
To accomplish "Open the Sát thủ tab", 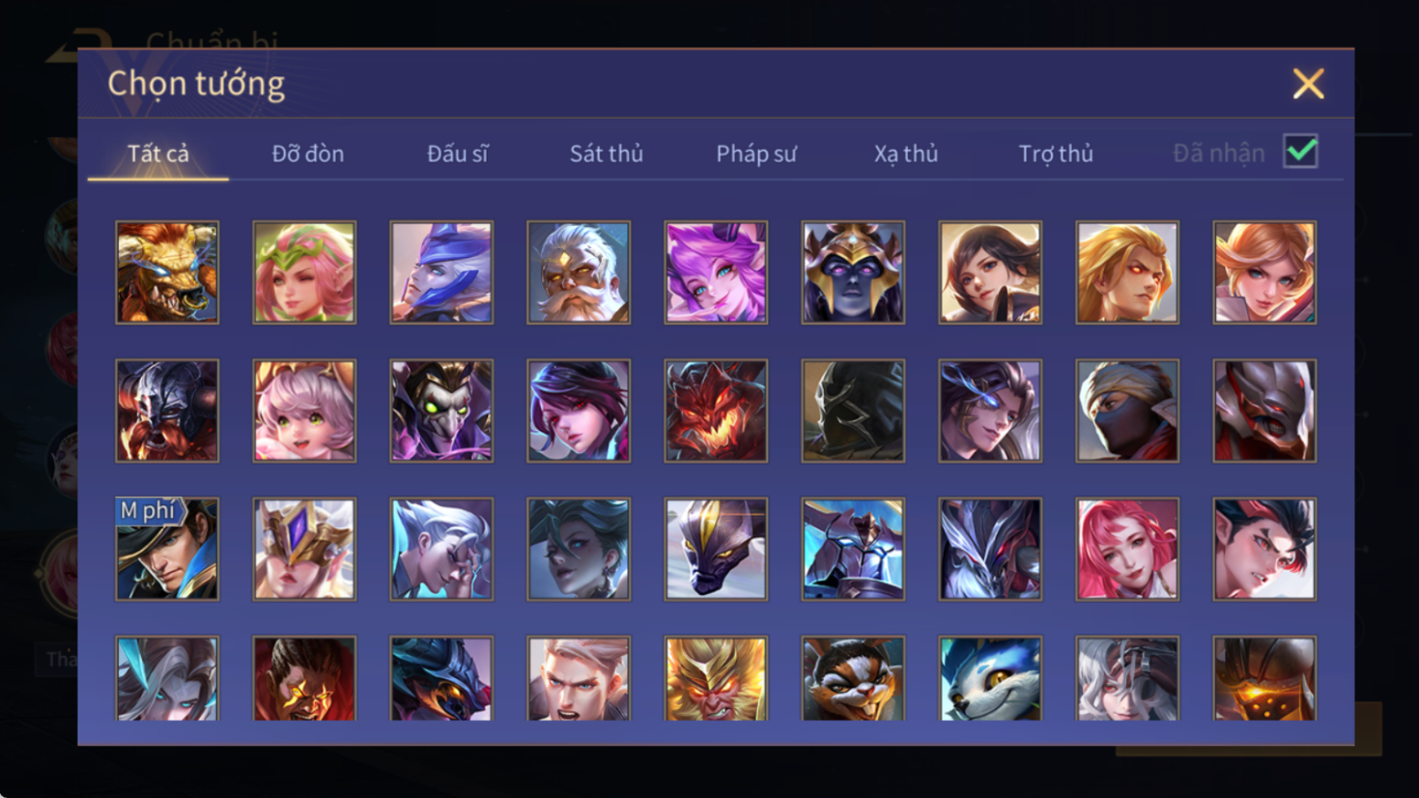I will (x=607, y=154).
